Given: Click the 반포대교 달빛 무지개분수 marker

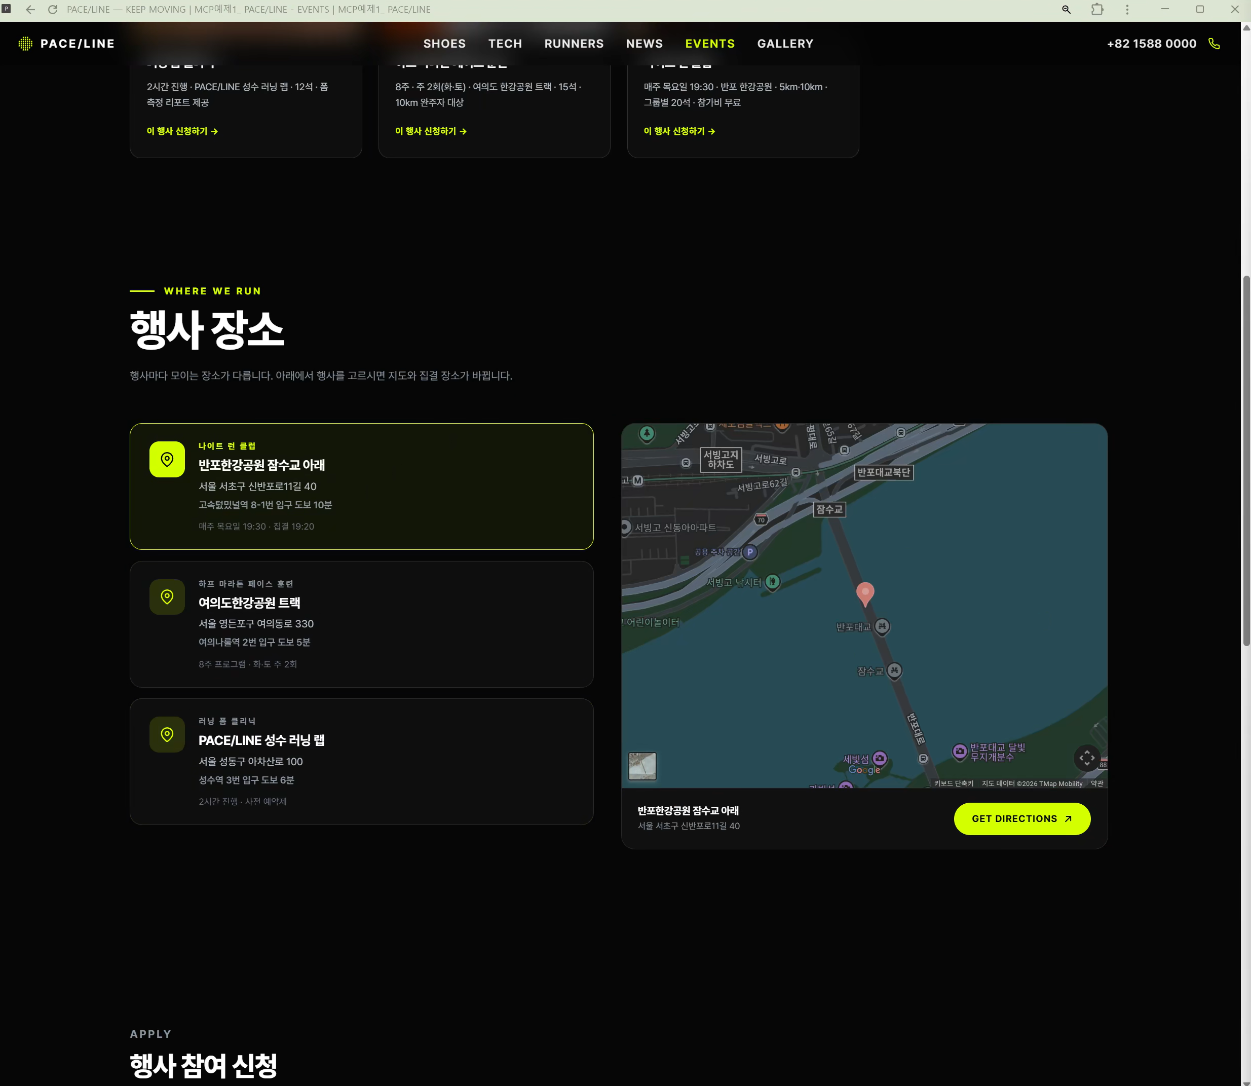Looking at the screenshot, I should (x=960, y=752).
